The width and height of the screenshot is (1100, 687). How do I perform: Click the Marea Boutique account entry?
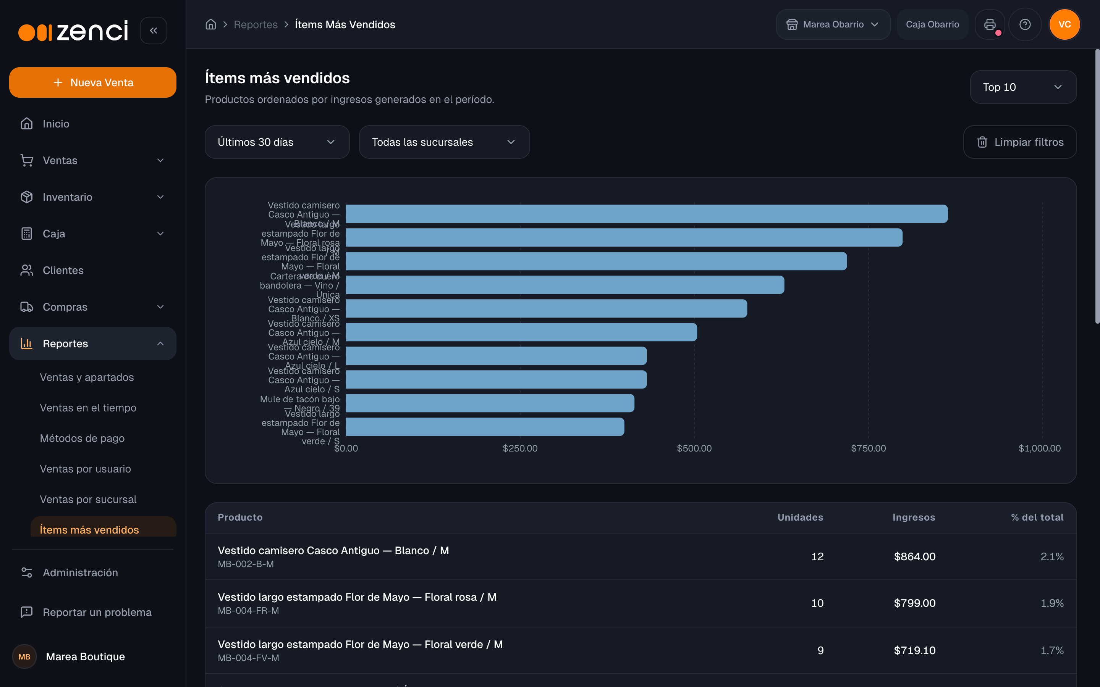point(93,656)
